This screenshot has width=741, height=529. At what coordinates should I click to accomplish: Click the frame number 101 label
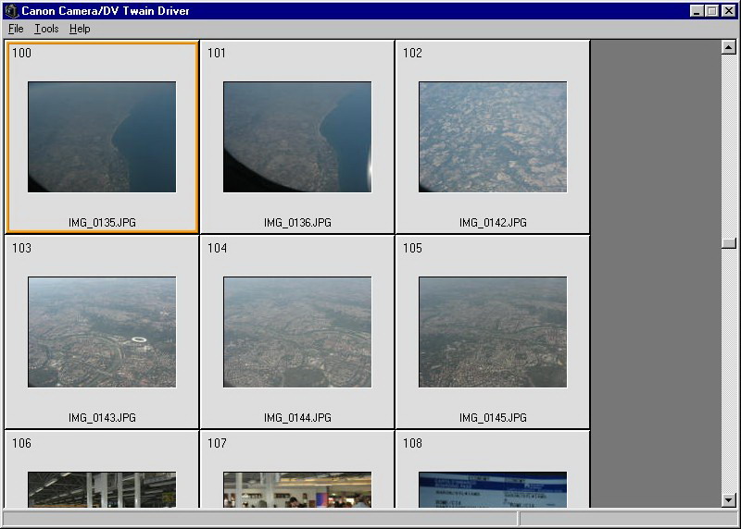pyautogui.click(x=217, y=53)
